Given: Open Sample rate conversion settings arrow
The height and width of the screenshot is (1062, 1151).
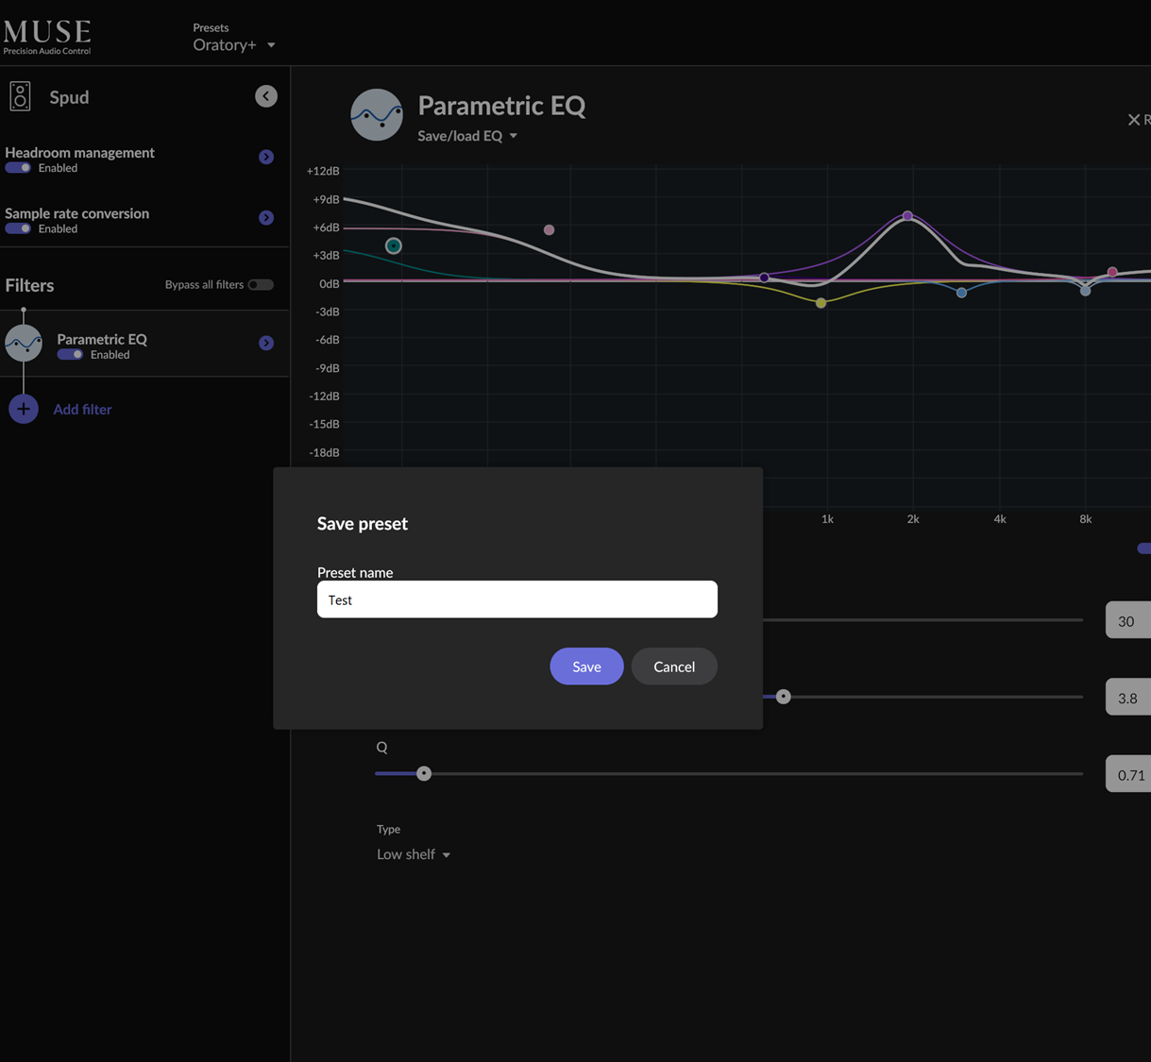Looking at the screenshot, I should [x=266, y=218].
